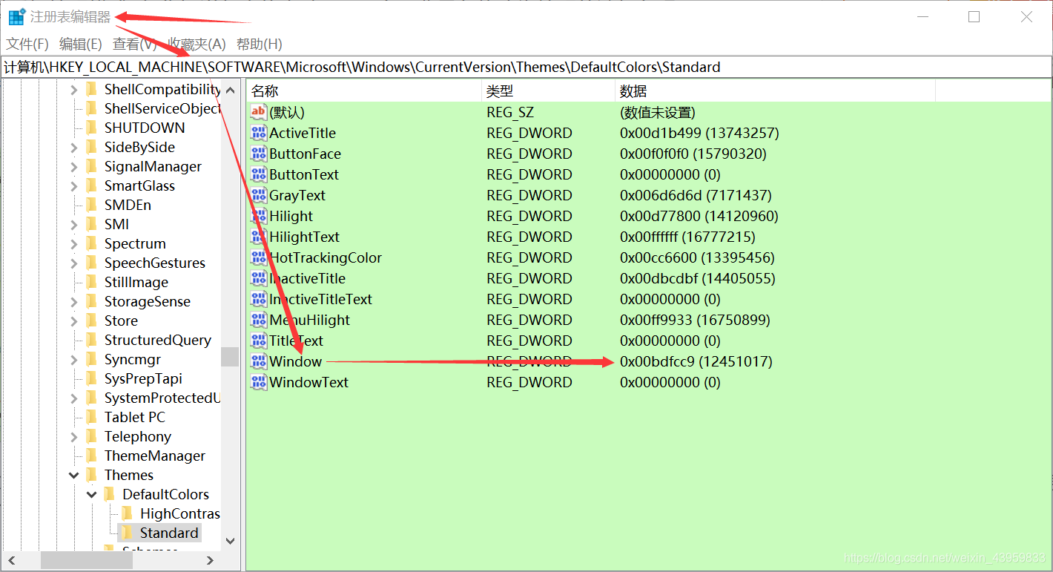
Task: Click the SHUTDOWN folder icon
Action: coord(92,128)
